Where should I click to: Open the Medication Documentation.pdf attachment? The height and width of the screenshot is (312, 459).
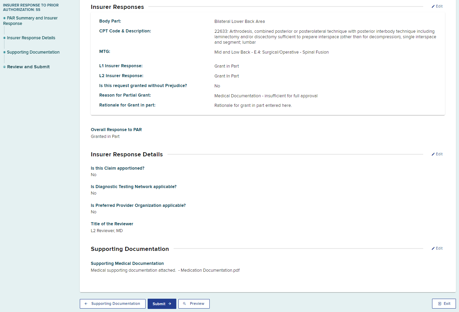210,270
